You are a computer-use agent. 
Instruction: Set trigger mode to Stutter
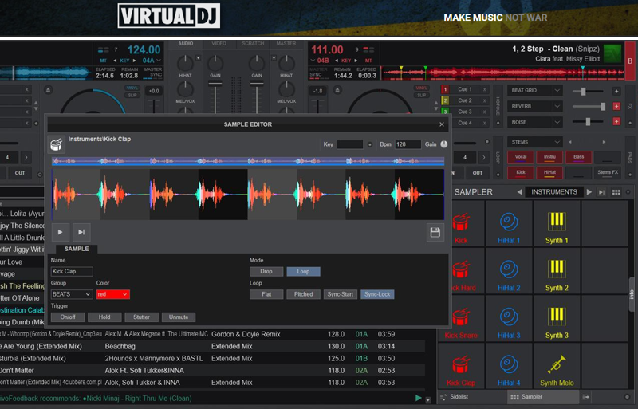point(141,317)
